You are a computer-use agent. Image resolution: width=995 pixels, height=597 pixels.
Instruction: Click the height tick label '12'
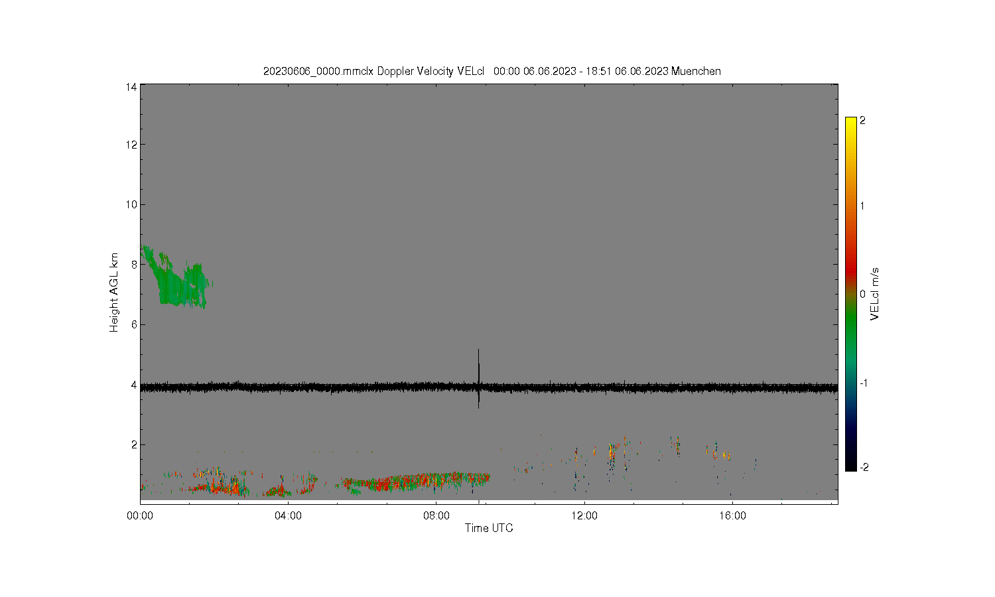coord(131,144)
